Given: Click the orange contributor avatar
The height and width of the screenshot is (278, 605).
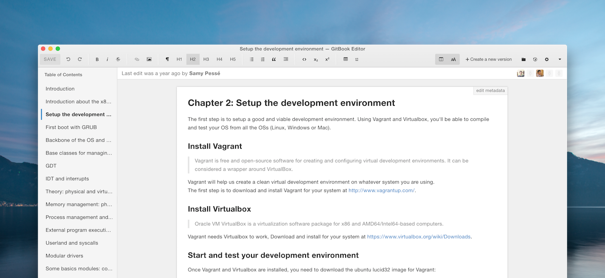Looking at the screenshot, I should pyautogui.click(x=540, y=73).
